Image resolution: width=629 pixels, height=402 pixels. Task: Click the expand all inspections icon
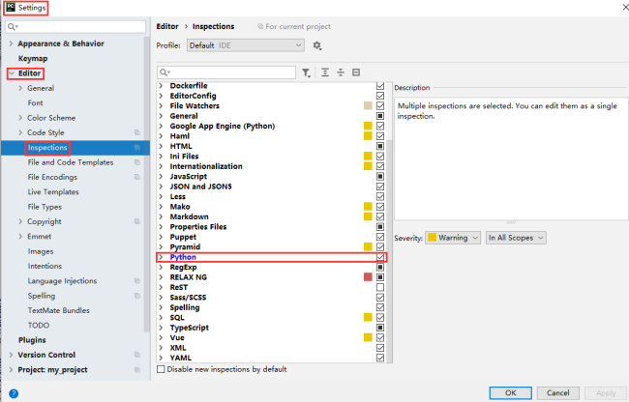[x=325, y=72]
